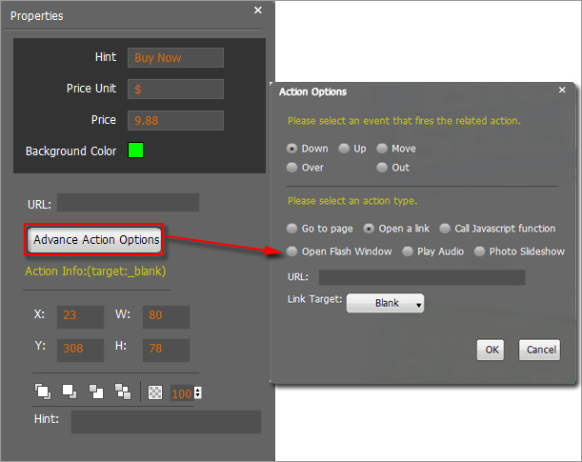Close the Action Options dialog

(562, 90)
